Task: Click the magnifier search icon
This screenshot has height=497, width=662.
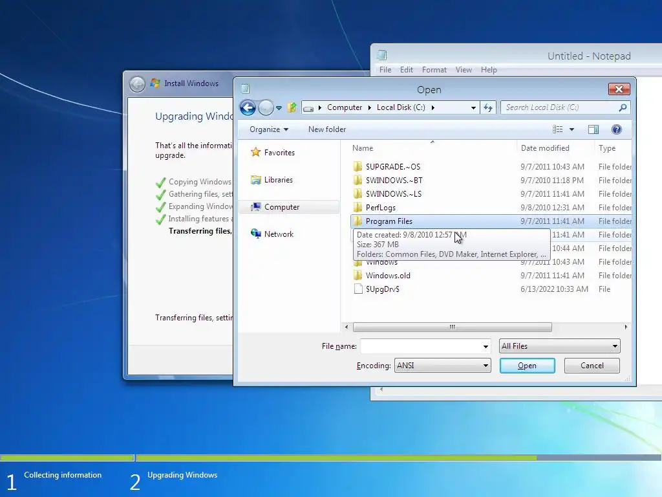Action: pos(623,108)
